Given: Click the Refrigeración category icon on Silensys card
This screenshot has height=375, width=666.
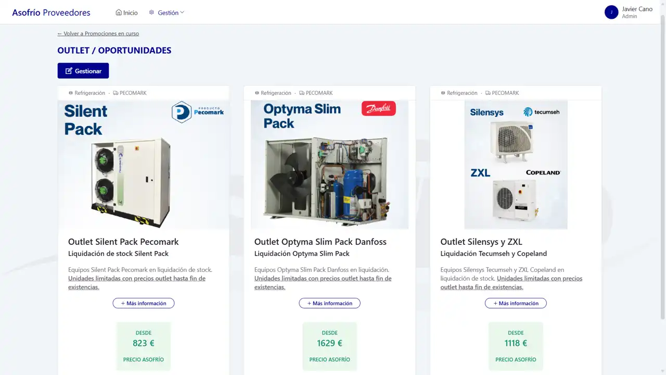Looking at the screenshot, I should 443,93.
